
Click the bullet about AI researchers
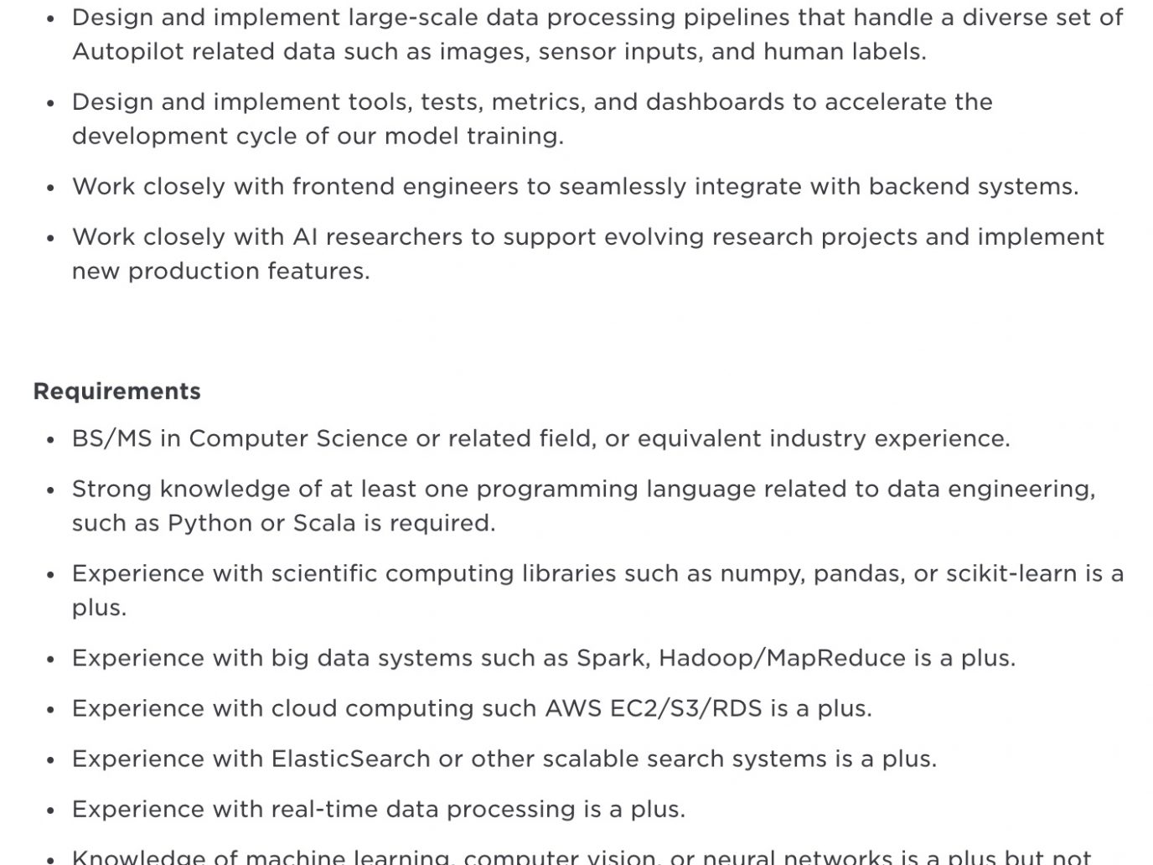(588, 254)
